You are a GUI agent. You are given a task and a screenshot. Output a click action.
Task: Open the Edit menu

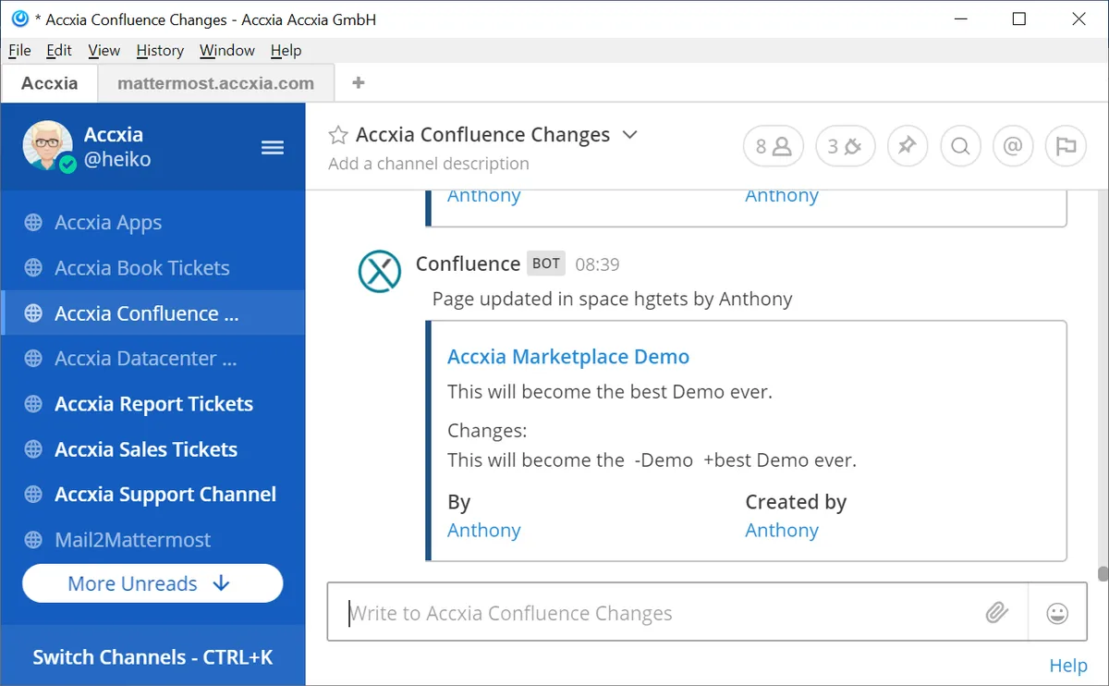59,50
